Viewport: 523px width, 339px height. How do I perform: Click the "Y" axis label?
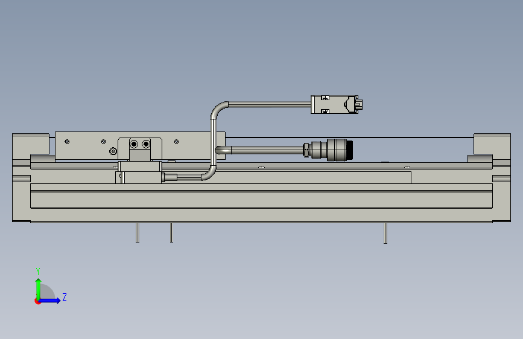click(x=38, y=271)
